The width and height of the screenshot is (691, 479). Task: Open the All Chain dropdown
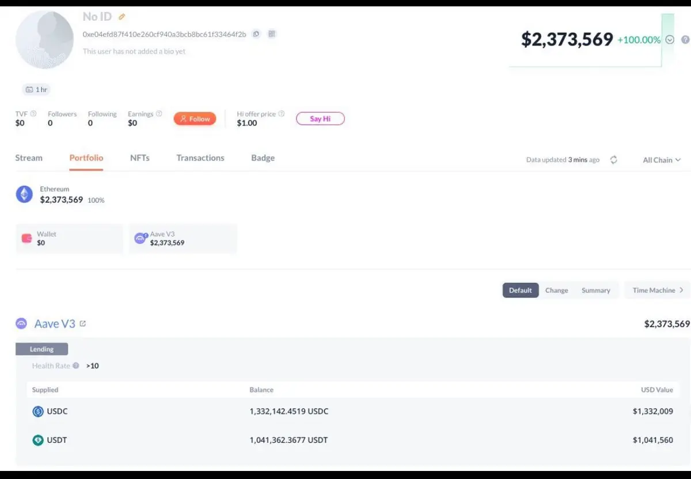click(x=662, y=160)
